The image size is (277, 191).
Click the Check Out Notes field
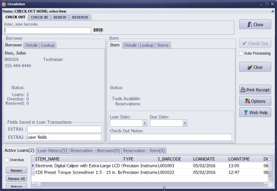tap(170, 137)
